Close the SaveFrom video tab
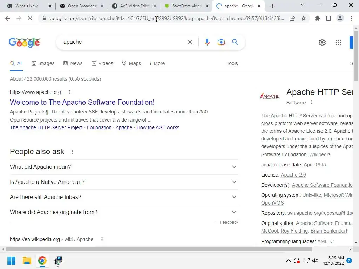 pyautogui.click(x=207, y=6)
